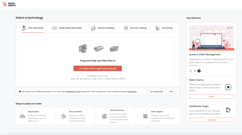Click the first sample part thumbnail
This screenshot has width=242, height=135.
[83, 49]
